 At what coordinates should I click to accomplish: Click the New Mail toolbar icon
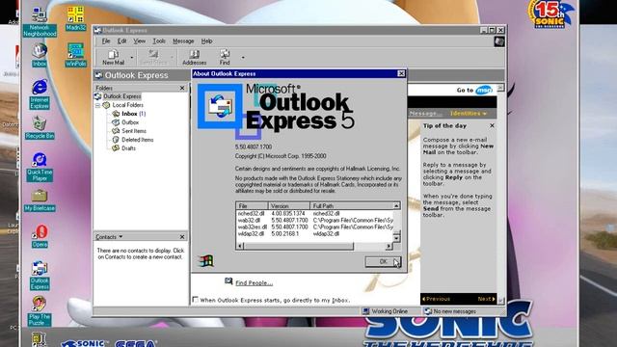pos(114,54)
